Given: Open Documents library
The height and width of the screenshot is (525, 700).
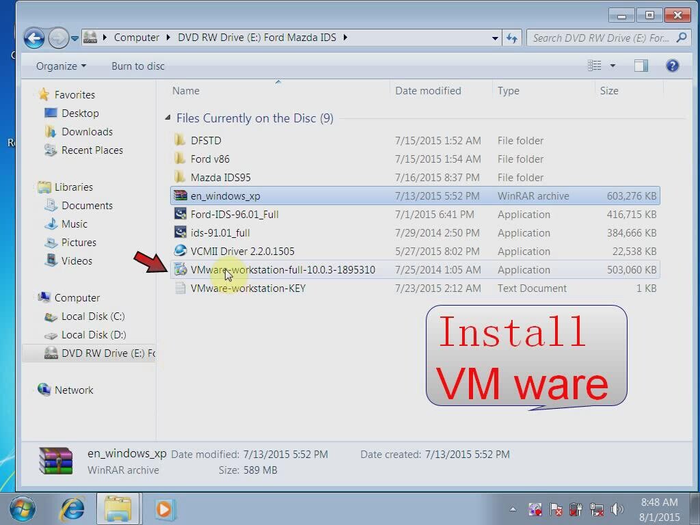Looking at the screenshot, I should [x=87, y=205].
